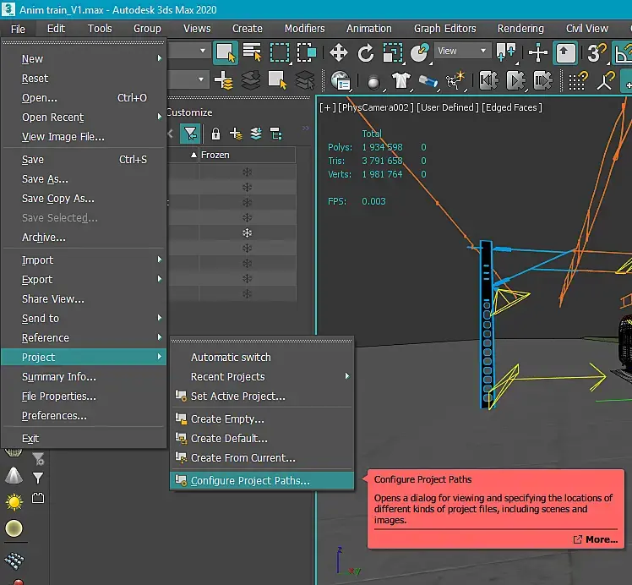Click the cone shape icon in left sidebar

[14, 476]
